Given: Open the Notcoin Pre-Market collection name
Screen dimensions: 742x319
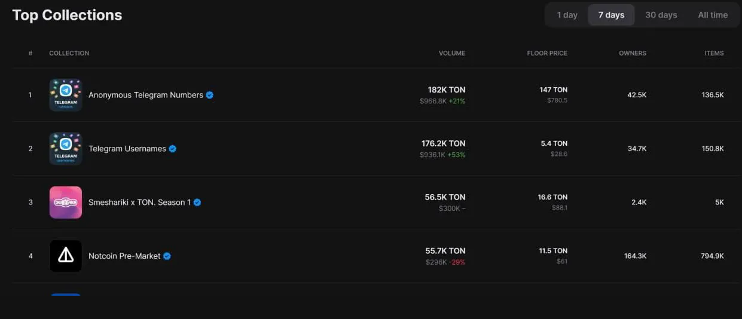Looking at the screenshot, I should [124, 256].
